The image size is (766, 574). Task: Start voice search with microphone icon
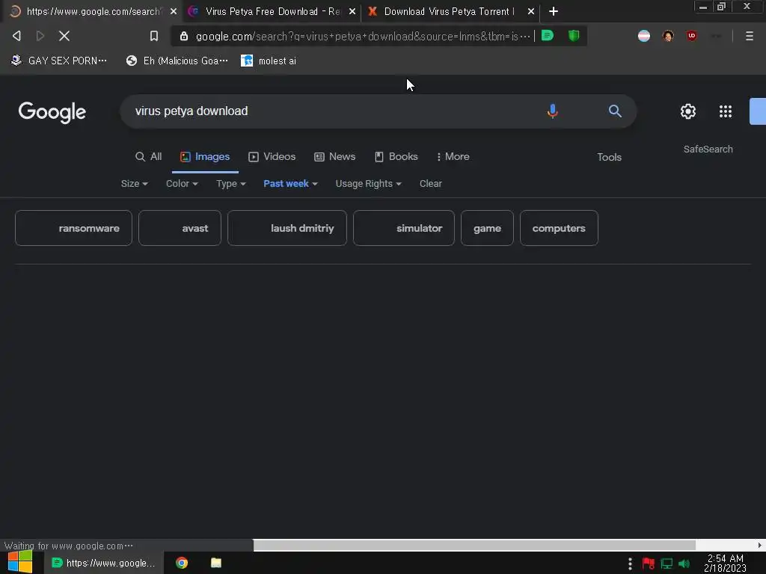[x=553, y=111]
